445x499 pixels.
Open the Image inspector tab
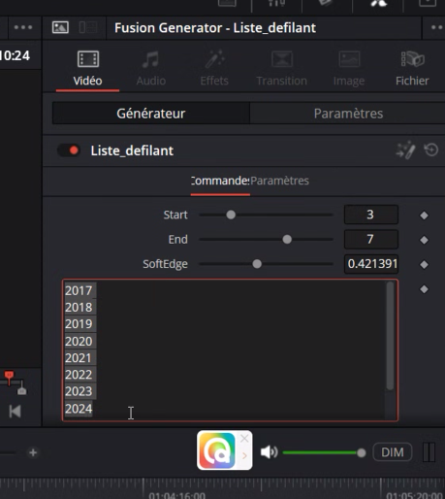pos(349,69)
